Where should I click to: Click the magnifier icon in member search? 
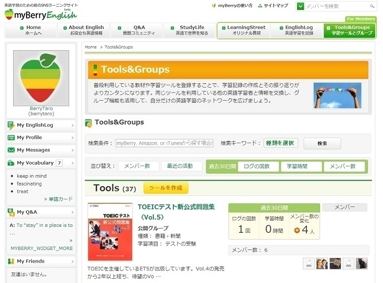coord(372,6)
